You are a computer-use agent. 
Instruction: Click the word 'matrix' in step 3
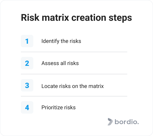pyautogui.click(x=96, y=86)
